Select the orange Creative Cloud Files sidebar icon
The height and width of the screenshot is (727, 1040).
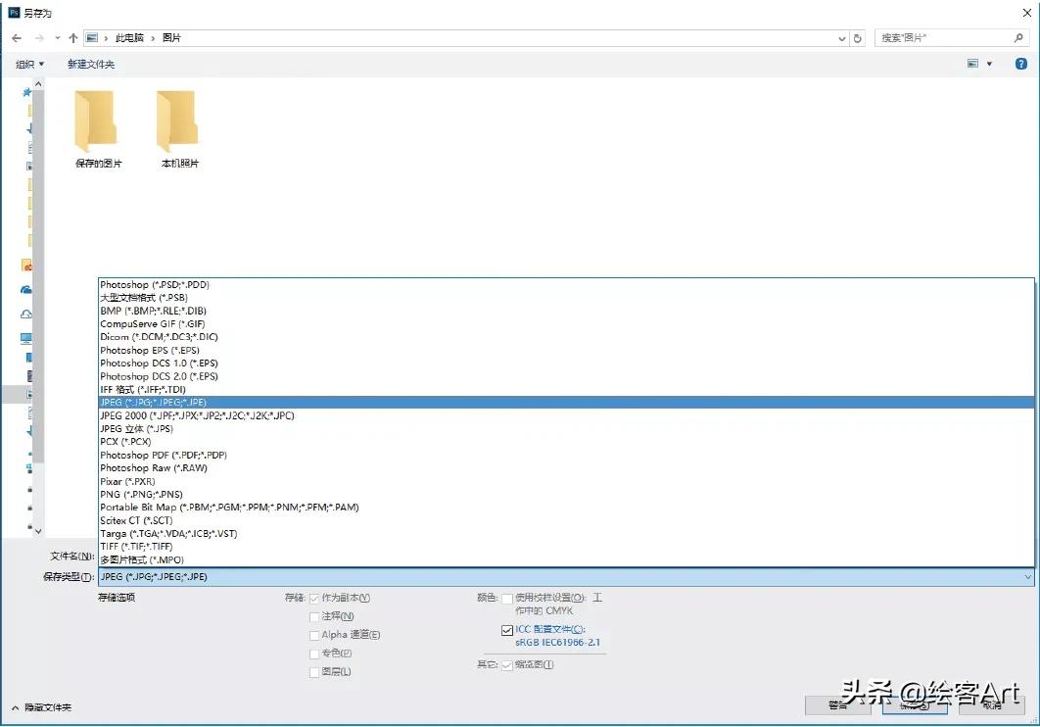coord(26,266)
